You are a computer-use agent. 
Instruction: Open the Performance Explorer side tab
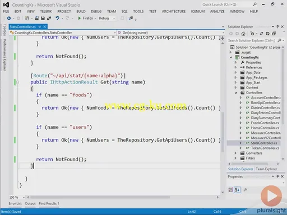[5, 55]
